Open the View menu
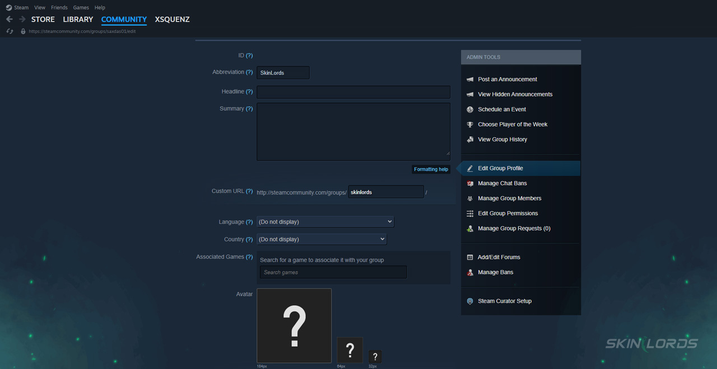 click(40, 8)
